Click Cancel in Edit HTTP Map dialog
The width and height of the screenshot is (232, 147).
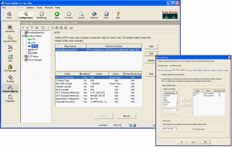193,142
